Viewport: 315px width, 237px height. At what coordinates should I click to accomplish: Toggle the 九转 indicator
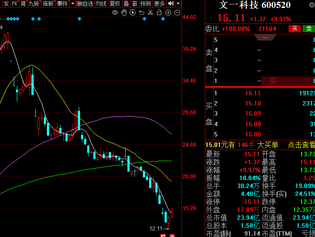pyautogui.click(x=34, y=4)
